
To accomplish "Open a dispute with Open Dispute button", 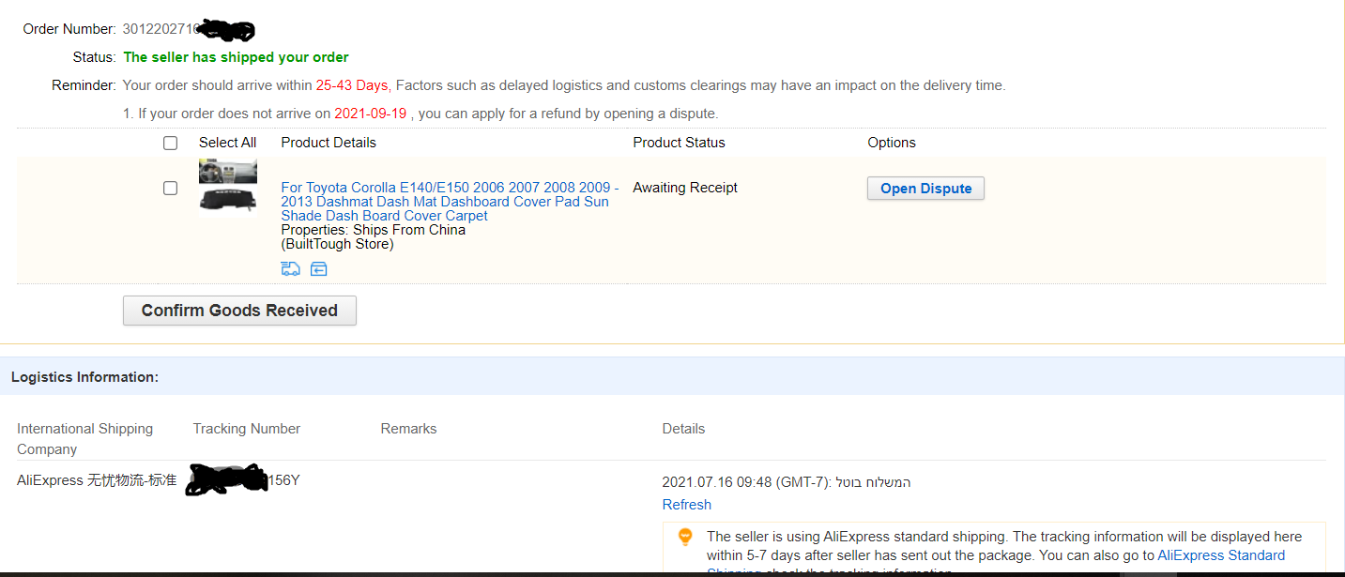I will (x=925, y=189).
